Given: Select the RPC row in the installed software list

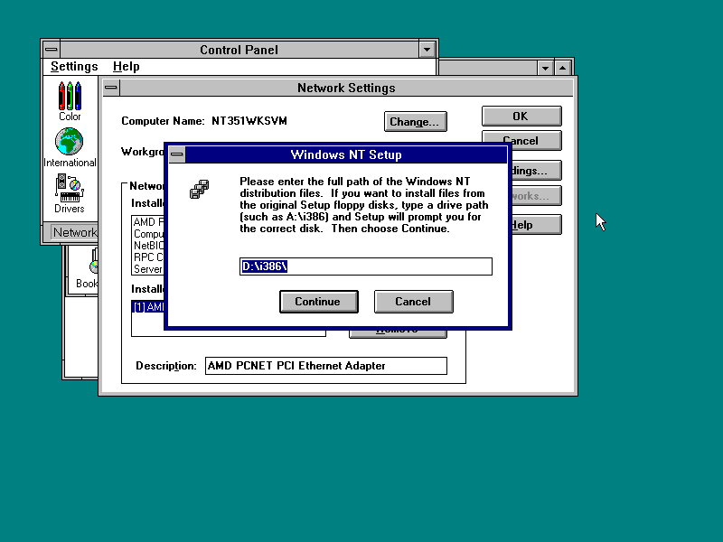Looking at the screenshot, I should click(148, 257).
